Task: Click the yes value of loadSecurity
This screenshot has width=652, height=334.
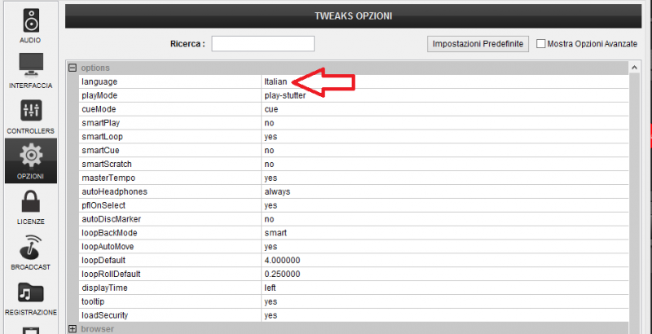Action: pos(271,315)
